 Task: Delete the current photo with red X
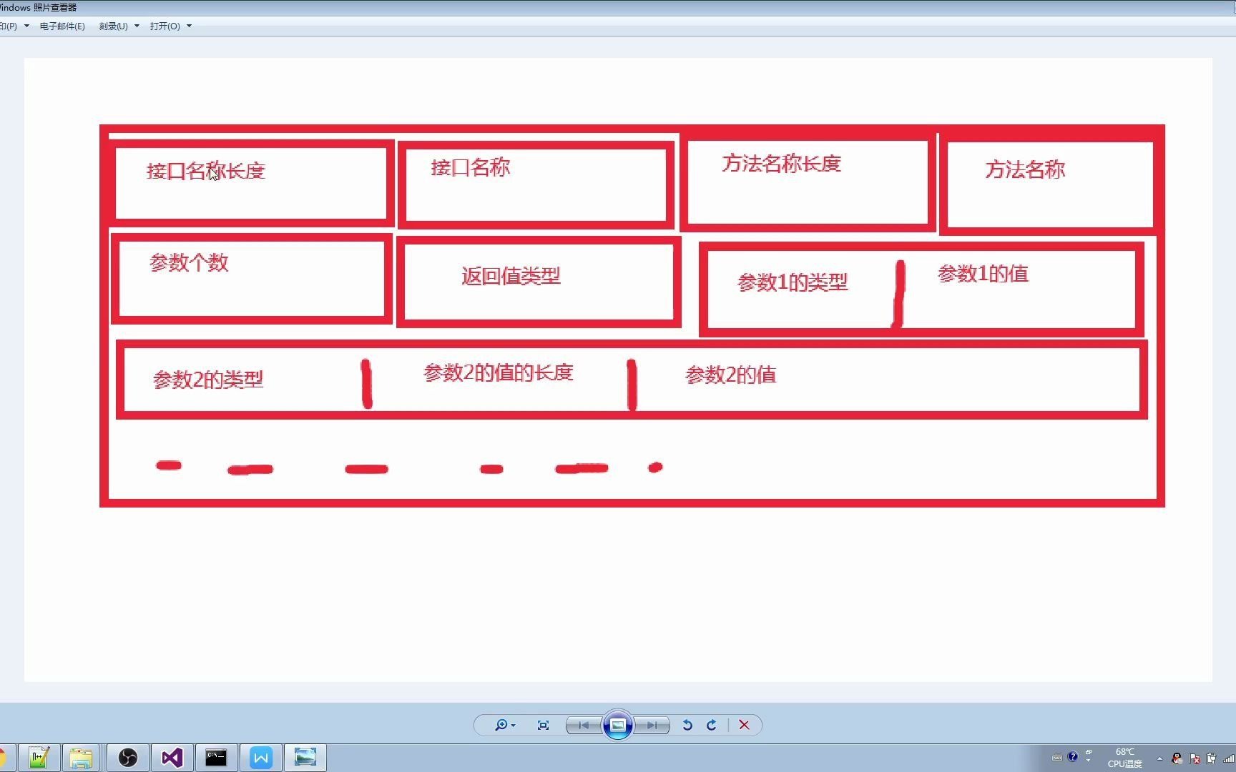(744, 725)
